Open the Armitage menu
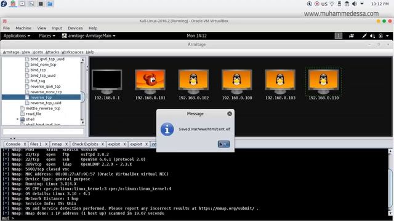394x221 pixels. pos(11,52)
